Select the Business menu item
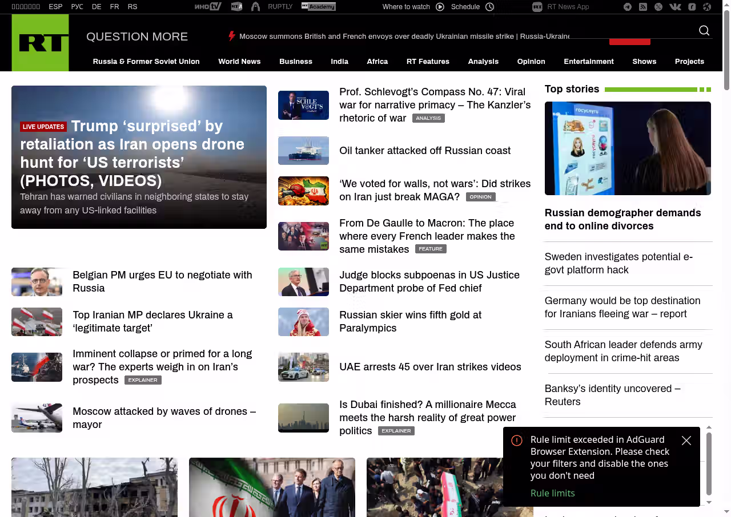Image resolution: width=731 pixels, height=517 pixels. pyautogui.click(x=296, y=62)
